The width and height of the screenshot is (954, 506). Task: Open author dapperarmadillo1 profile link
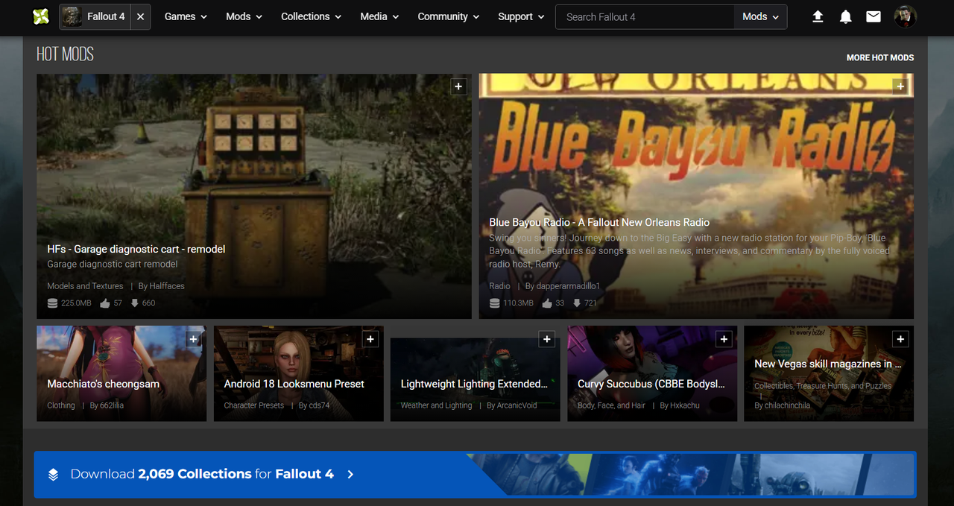pyautogui.click(x=568, y=286)
